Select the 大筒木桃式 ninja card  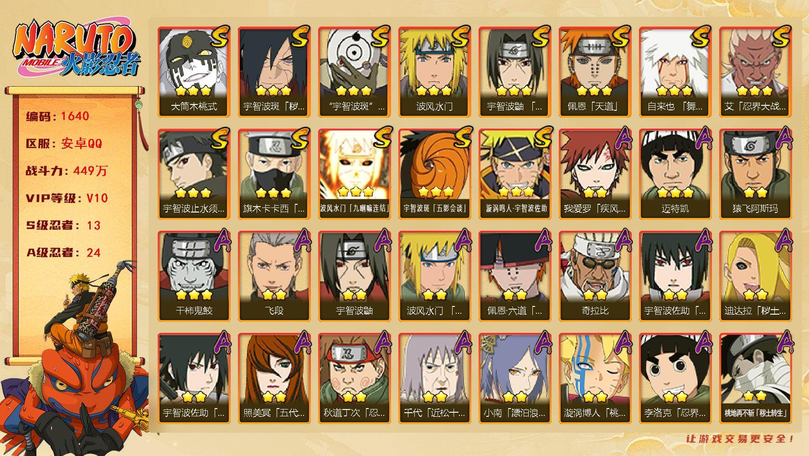click(x=194, y=72)
